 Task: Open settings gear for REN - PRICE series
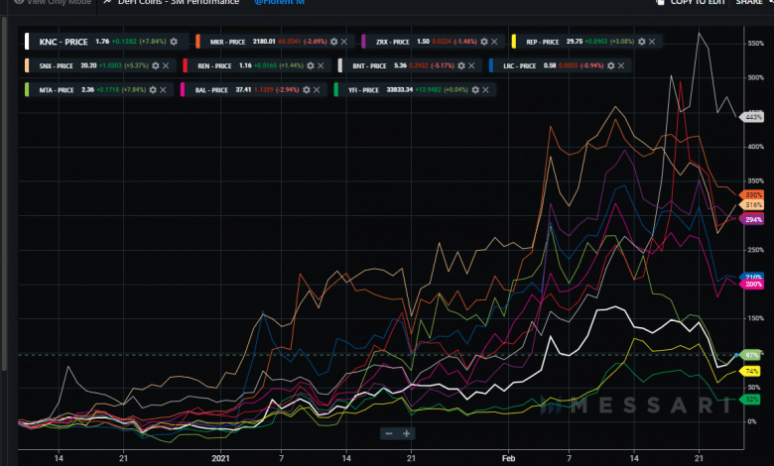[x=310, y=65]
